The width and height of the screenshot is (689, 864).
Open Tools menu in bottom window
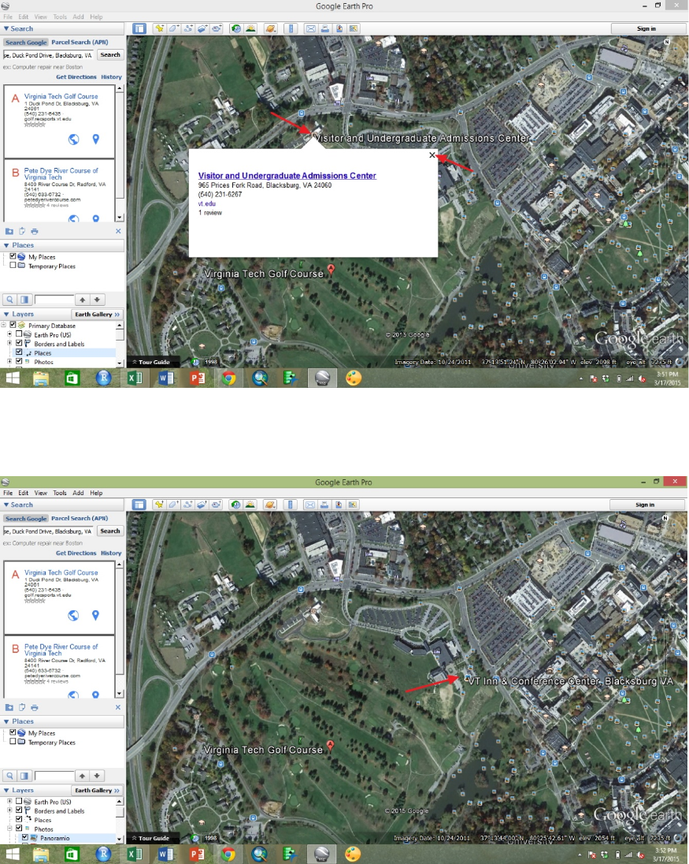60,493
